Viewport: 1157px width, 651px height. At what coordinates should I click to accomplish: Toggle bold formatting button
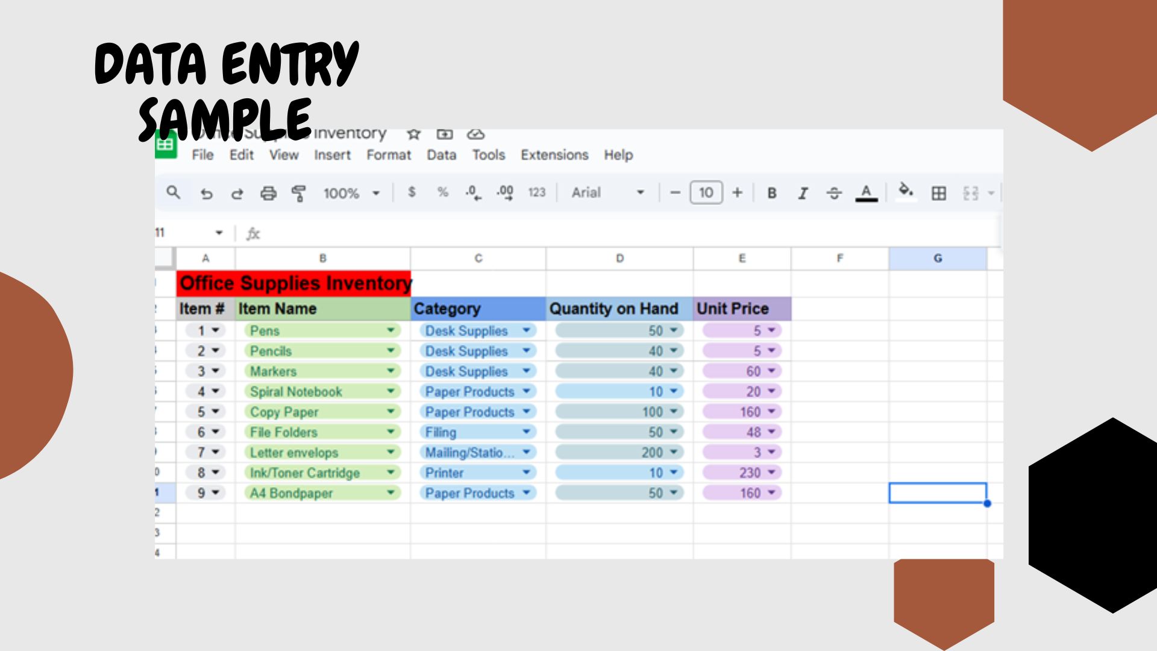coord(771,193)
